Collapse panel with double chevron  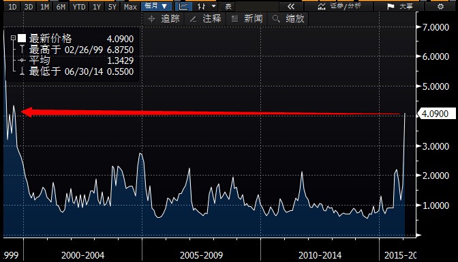coord(291,6)
